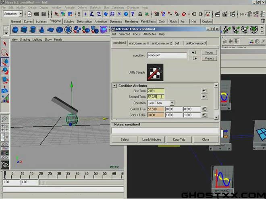Viewport: 266px width, 199px height.
Task: Create a polygon cone from the shelf
Action: click(x=42, y=30)
